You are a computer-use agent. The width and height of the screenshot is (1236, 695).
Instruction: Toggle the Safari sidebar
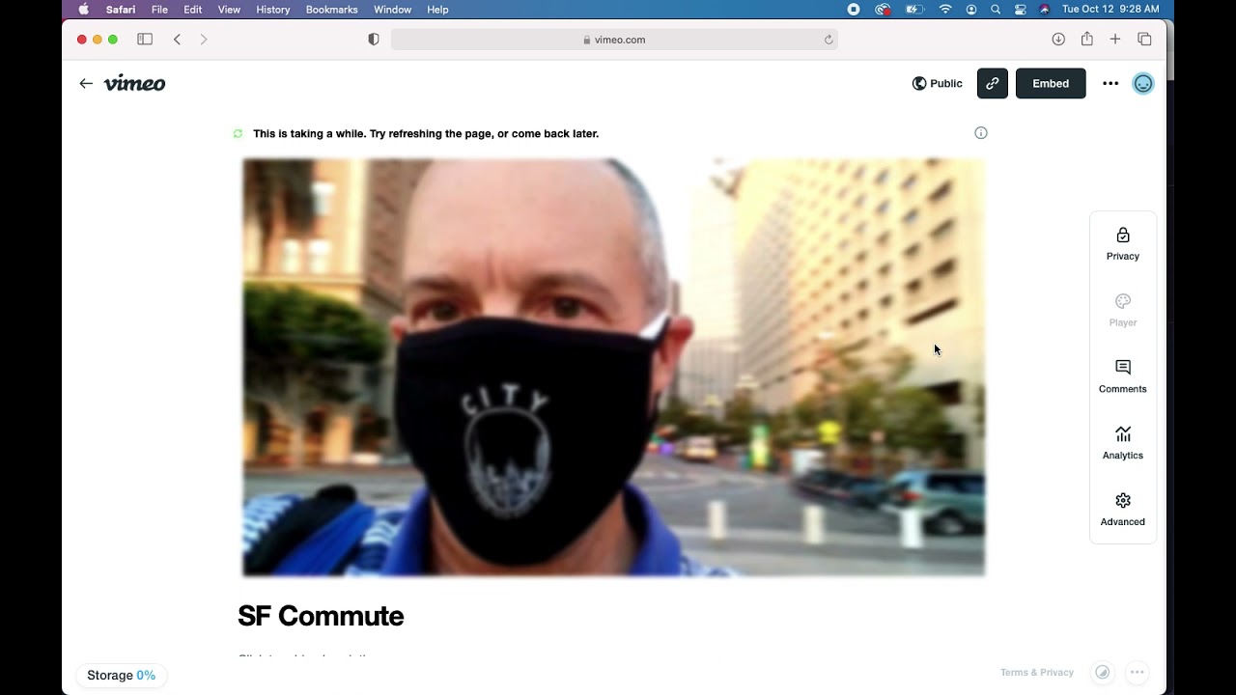pos(145,40)
